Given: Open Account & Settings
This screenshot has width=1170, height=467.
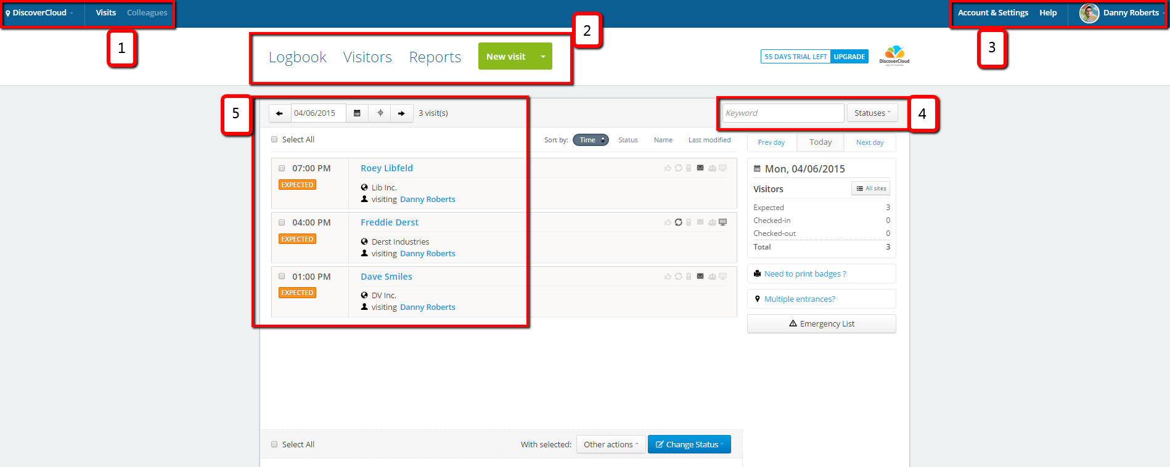Looking at the screenshot, I should [x=992, y=13].
